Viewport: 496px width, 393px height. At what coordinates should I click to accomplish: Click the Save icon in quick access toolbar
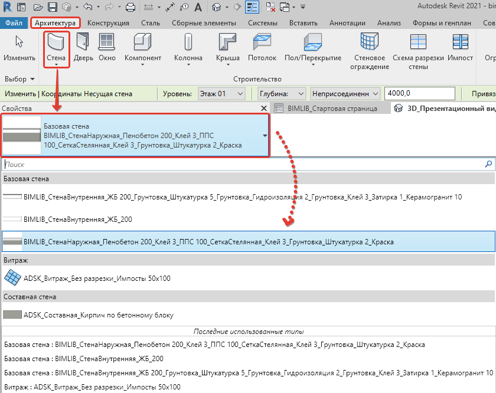[x=52, y=8]
